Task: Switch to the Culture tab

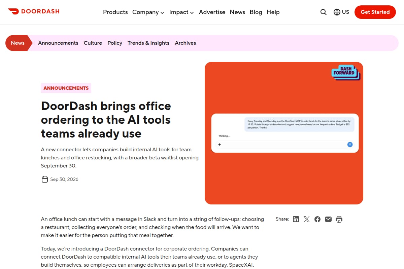Action: click(x=93, y=43)
